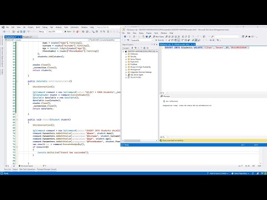The image size is (267, 200).
Task: Click the Visual Studio logo icon
Action: pyautogui.click(x=3, y=27)
